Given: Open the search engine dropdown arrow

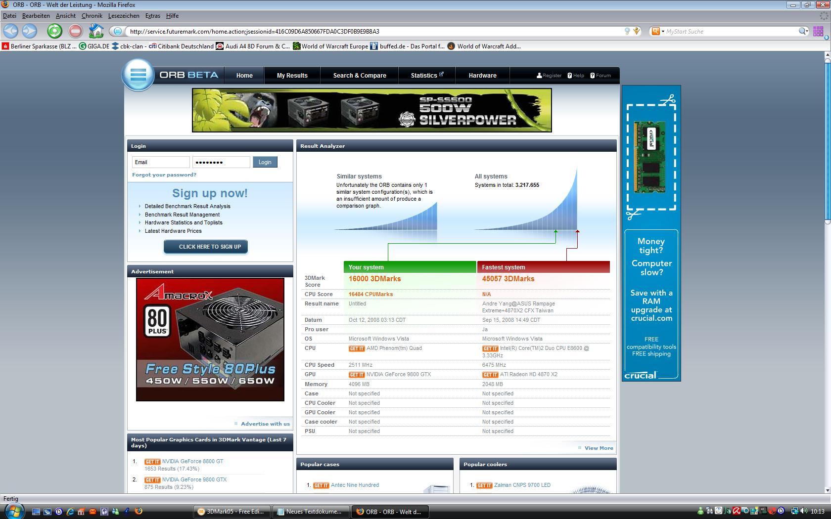Looking at the screenshot, I should tap(662, 31).
